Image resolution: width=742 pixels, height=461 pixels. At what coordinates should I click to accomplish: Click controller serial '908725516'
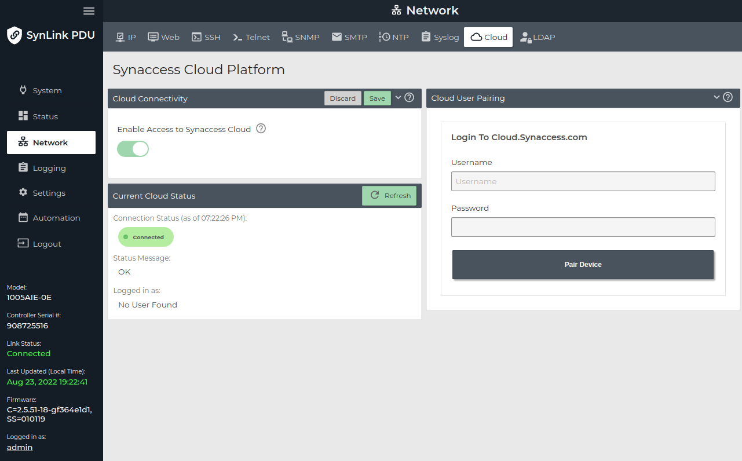coord(27,325)
